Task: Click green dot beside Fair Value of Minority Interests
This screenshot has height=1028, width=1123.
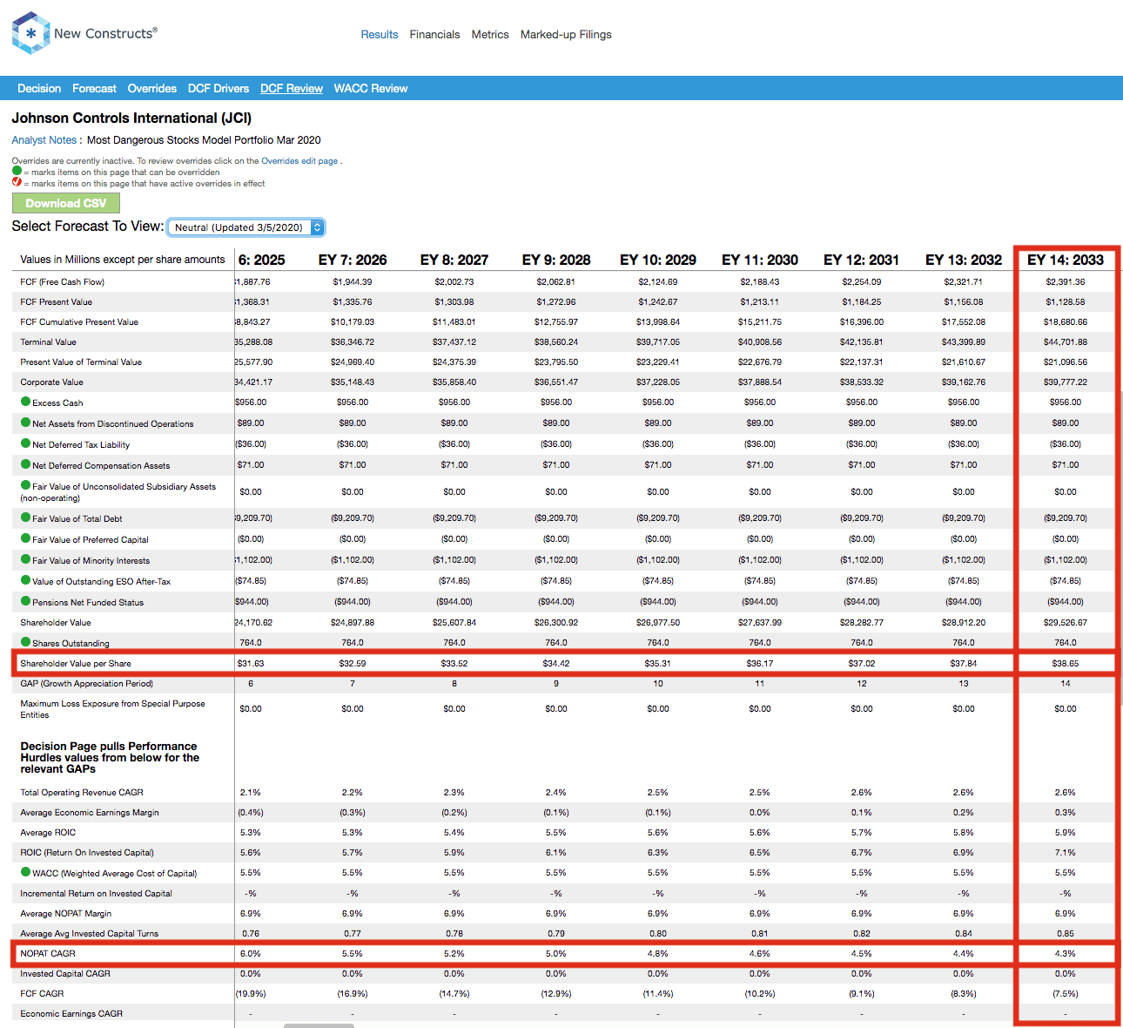Action: coord(25,559)
